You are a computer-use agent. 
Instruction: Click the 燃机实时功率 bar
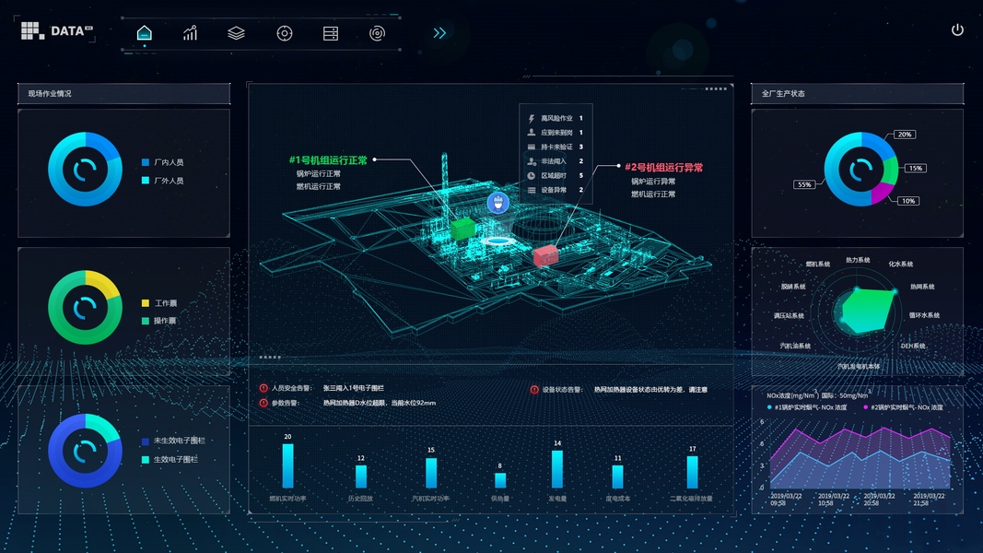point(287,465)
